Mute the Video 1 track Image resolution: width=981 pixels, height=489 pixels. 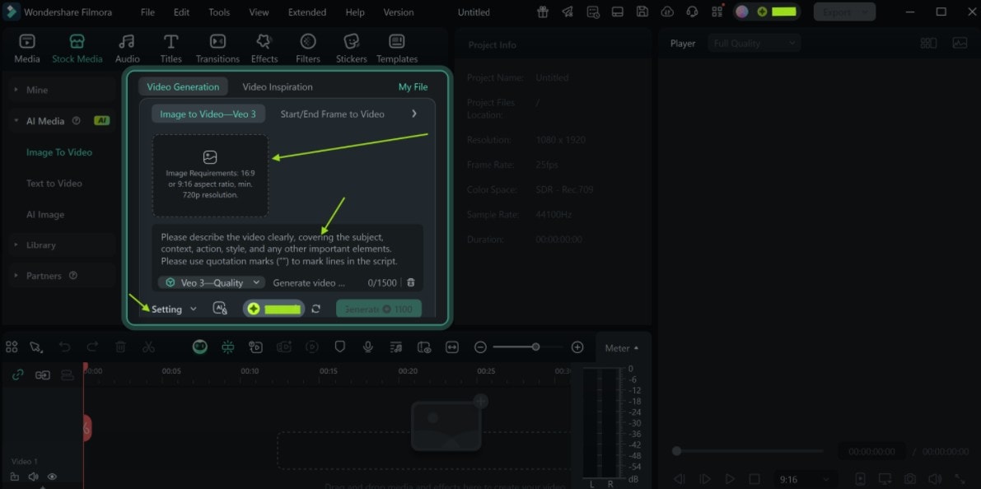click(x=33, y=477)
